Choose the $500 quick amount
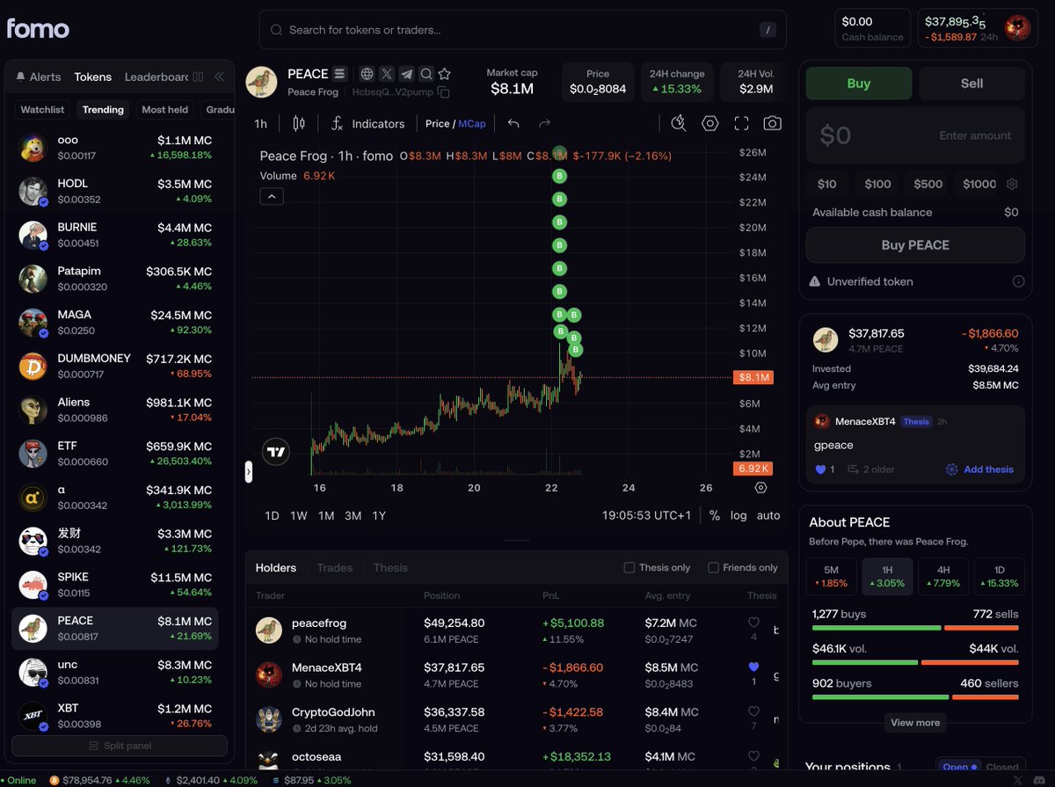Viewport: 1055px width, 787px height. point(928,184)
